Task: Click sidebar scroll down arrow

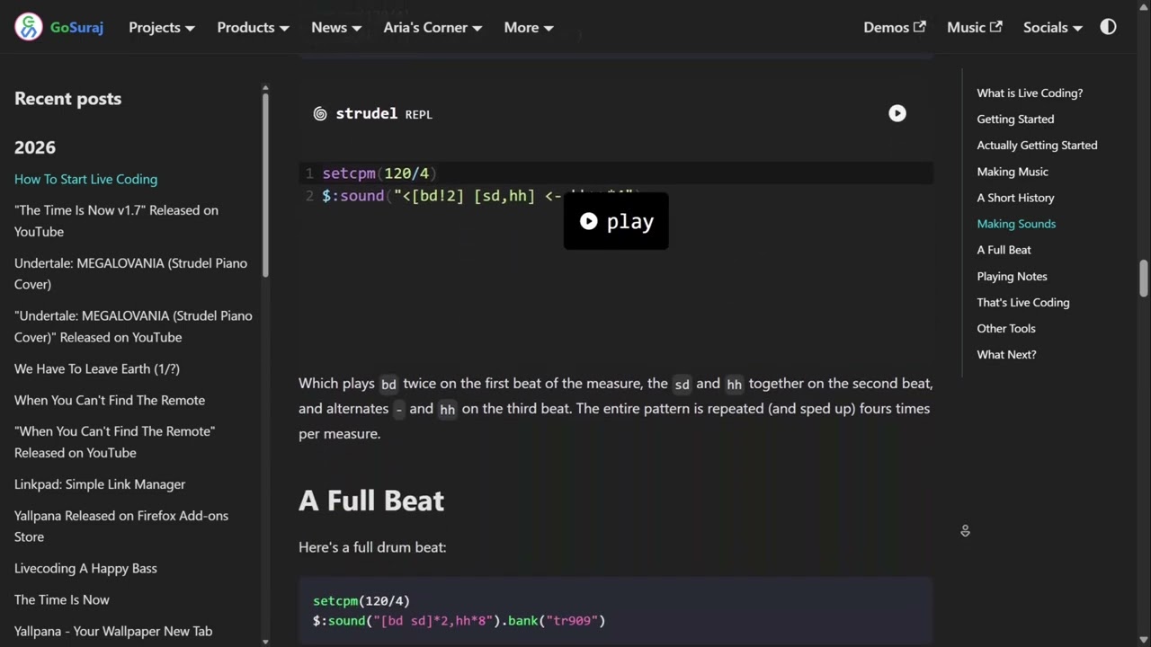Action: pos(265,642)
